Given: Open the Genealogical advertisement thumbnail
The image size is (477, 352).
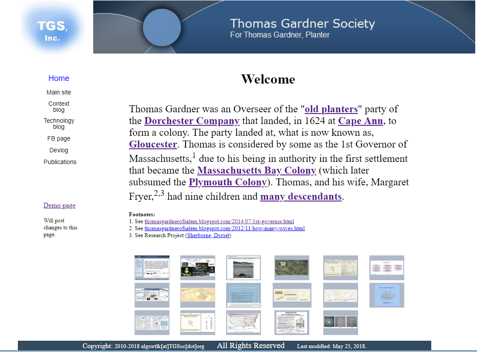Looking at the screenshot, I should click(x=291, y=322).
